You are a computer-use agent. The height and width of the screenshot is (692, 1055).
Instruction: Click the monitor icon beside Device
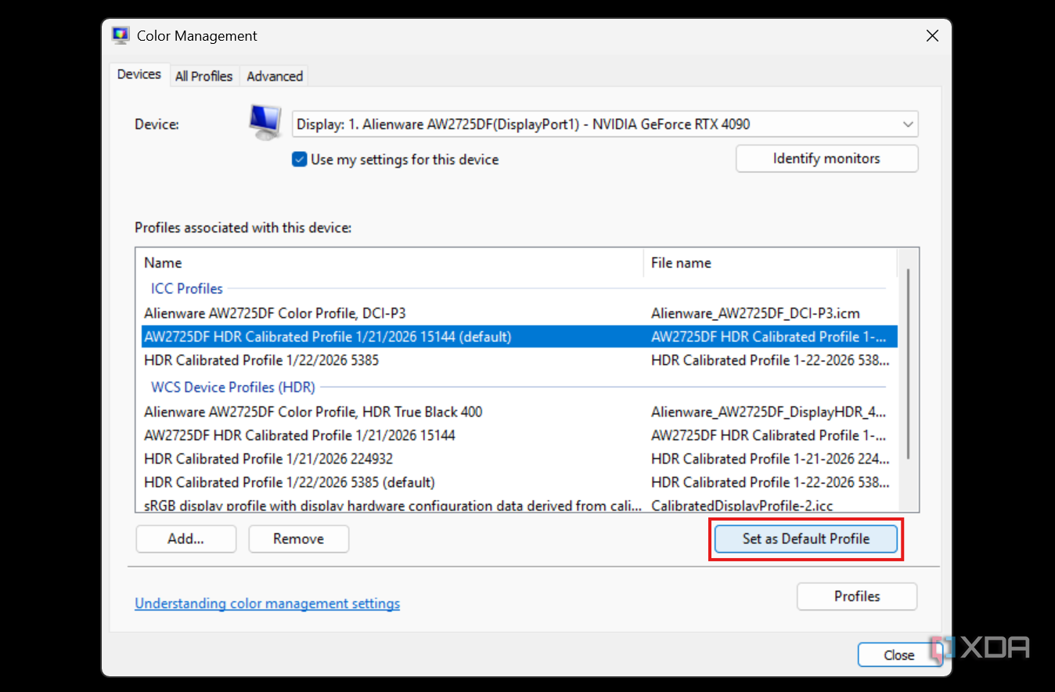[x=265, y=122]
